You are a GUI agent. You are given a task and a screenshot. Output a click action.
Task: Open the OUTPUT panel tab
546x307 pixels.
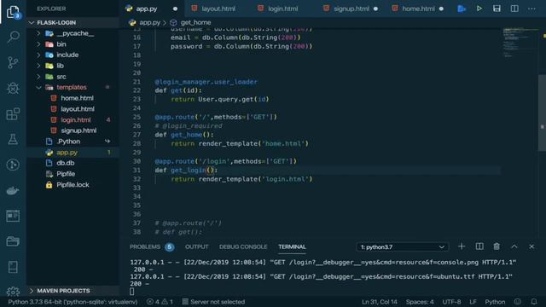(x=196, y=246)
